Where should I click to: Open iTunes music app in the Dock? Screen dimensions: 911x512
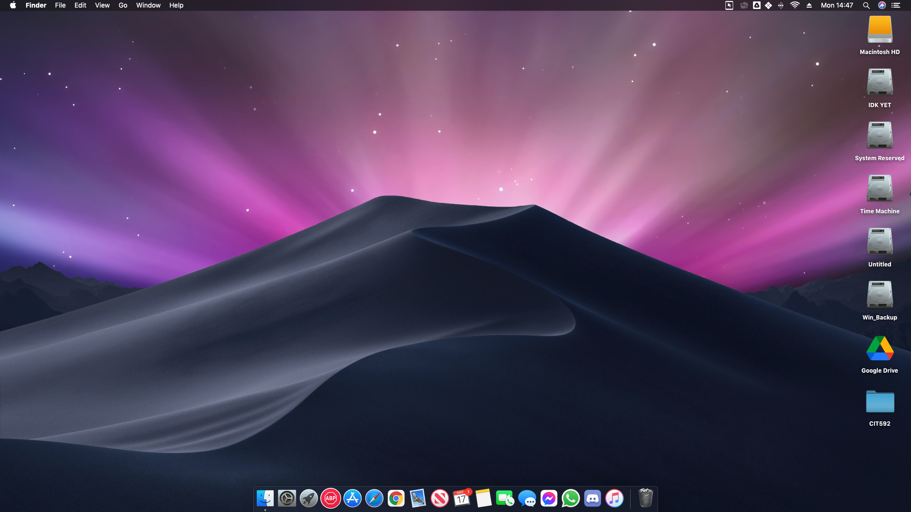(x=614, y=498)
